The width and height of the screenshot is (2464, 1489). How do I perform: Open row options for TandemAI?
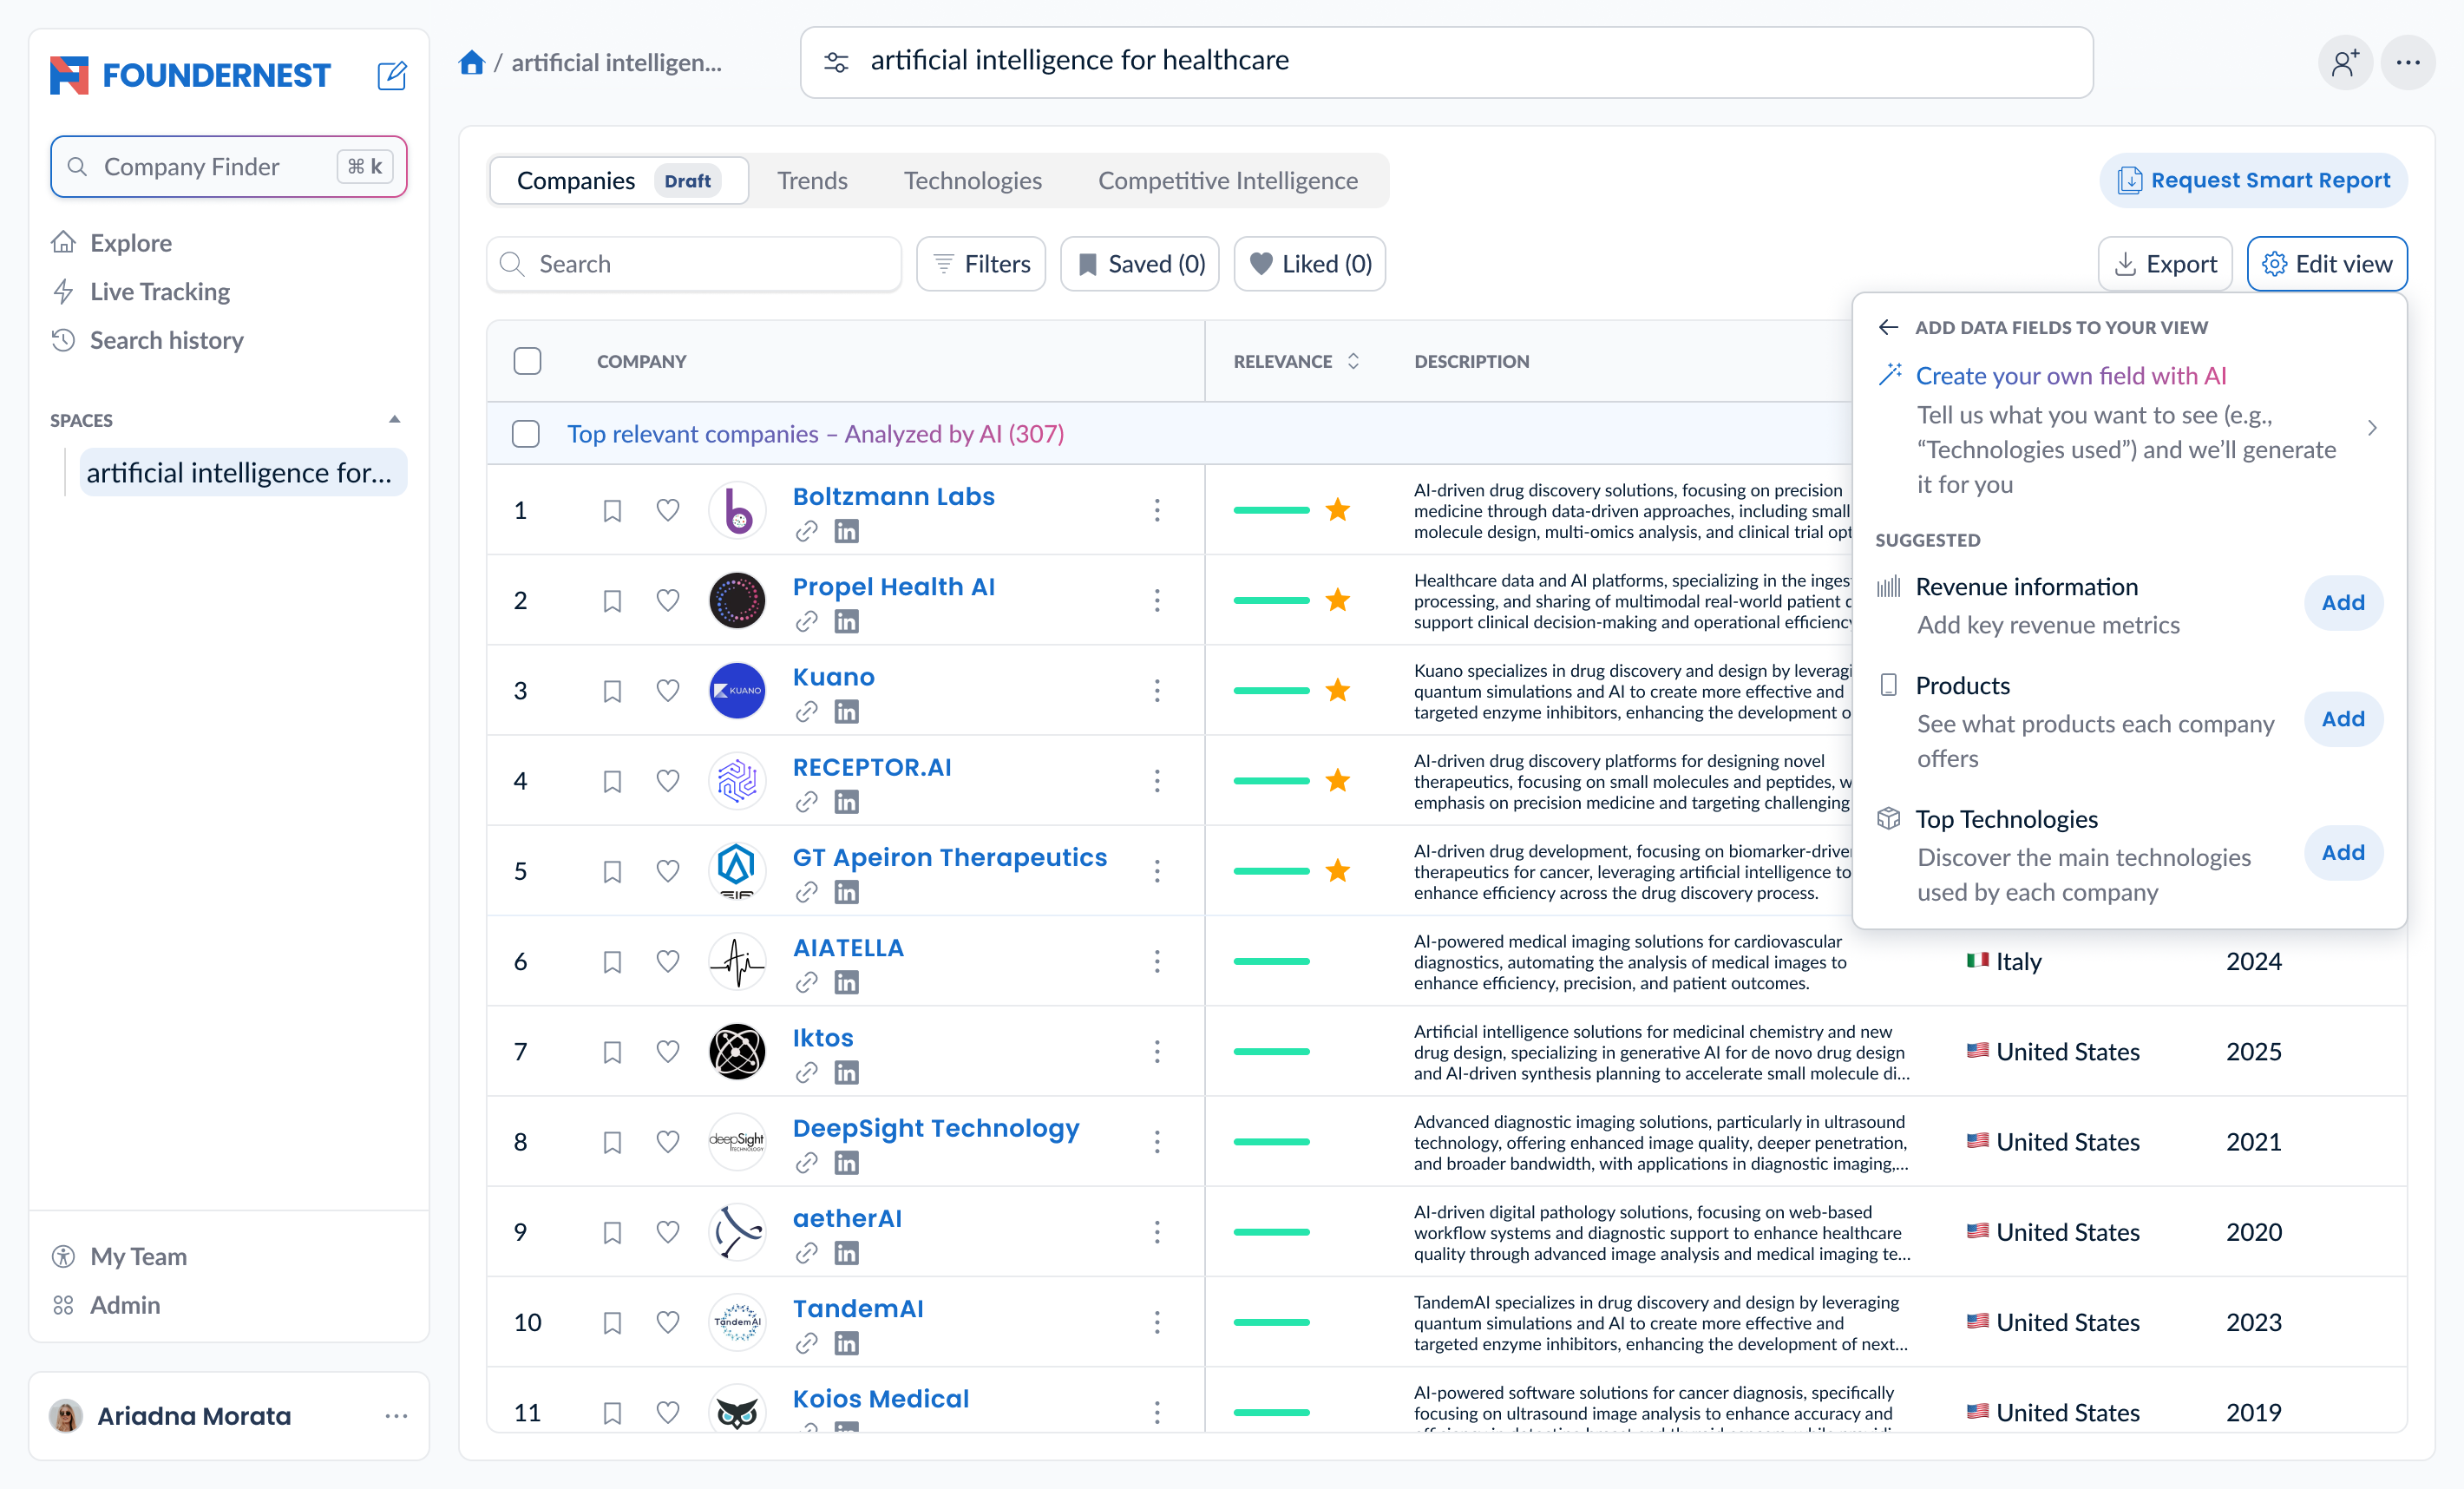1157,1322
